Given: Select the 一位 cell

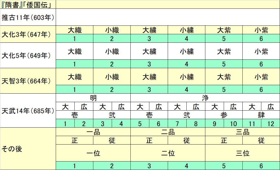Looking at the screenshot, I should click(93, 153).
